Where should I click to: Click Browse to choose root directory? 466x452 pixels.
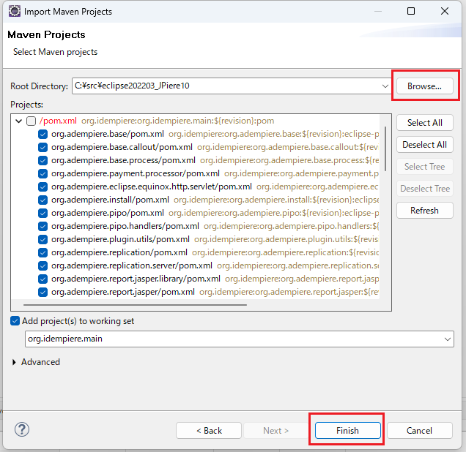click(x=424, y=86)
